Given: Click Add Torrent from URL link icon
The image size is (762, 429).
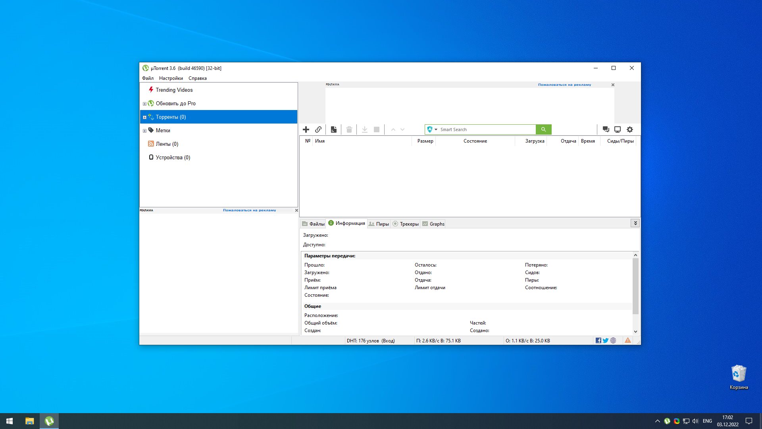Looking at the screenshot, I should [318, 129].
